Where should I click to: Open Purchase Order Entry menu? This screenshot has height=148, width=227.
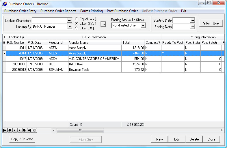tap(20, 11)
